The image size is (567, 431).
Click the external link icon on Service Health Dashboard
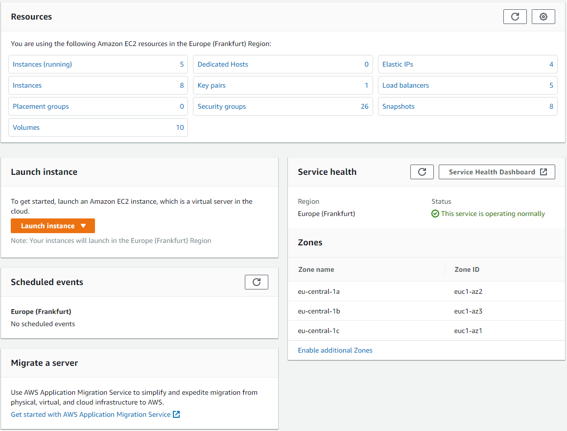pos(543,171)
